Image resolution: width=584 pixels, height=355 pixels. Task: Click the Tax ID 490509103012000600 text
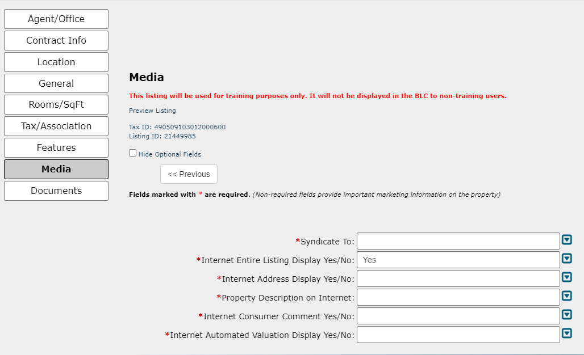coord(177,127)
